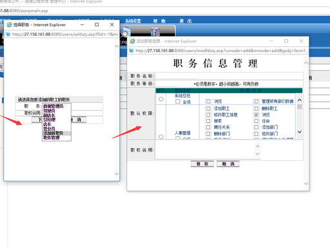This screenshot has width=330, height=247.
Task: Click IE logo in 选择职务 window title
Action: click(9, 24)
